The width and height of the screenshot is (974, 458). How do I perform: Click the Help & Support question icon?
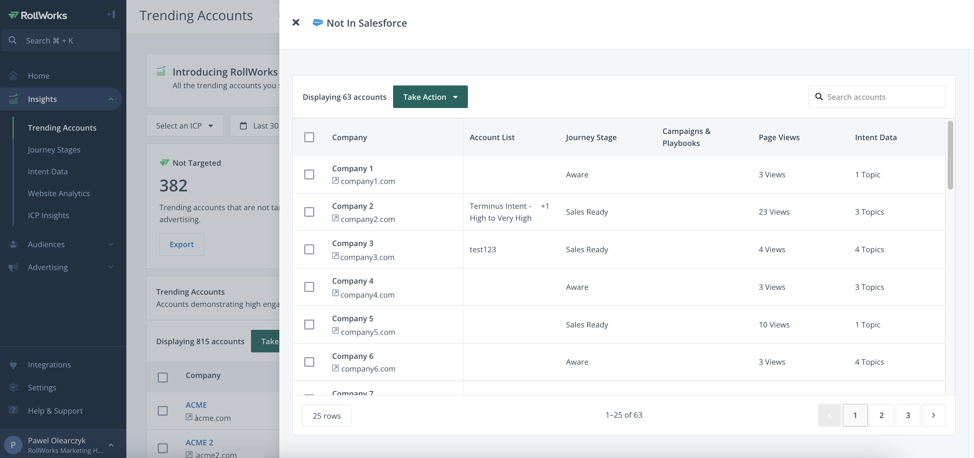[x=13, y=411]
